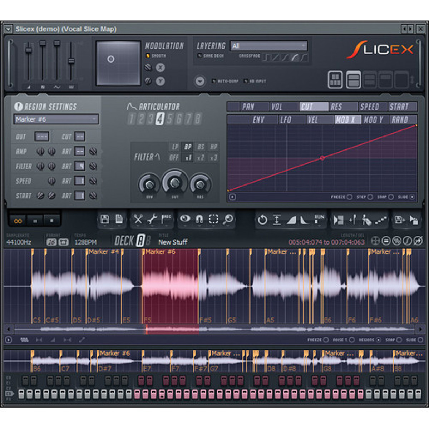The image size is (429, 429).
Task: Click the Marker #4 label in waveform
Action: pos(104,252)
